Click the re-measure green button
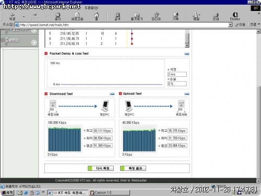 point(101,168)
